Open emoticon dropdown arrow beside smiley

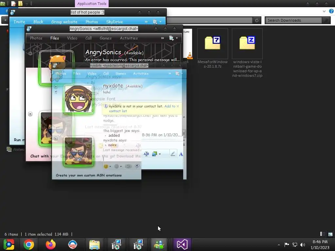tap(110, 166)
